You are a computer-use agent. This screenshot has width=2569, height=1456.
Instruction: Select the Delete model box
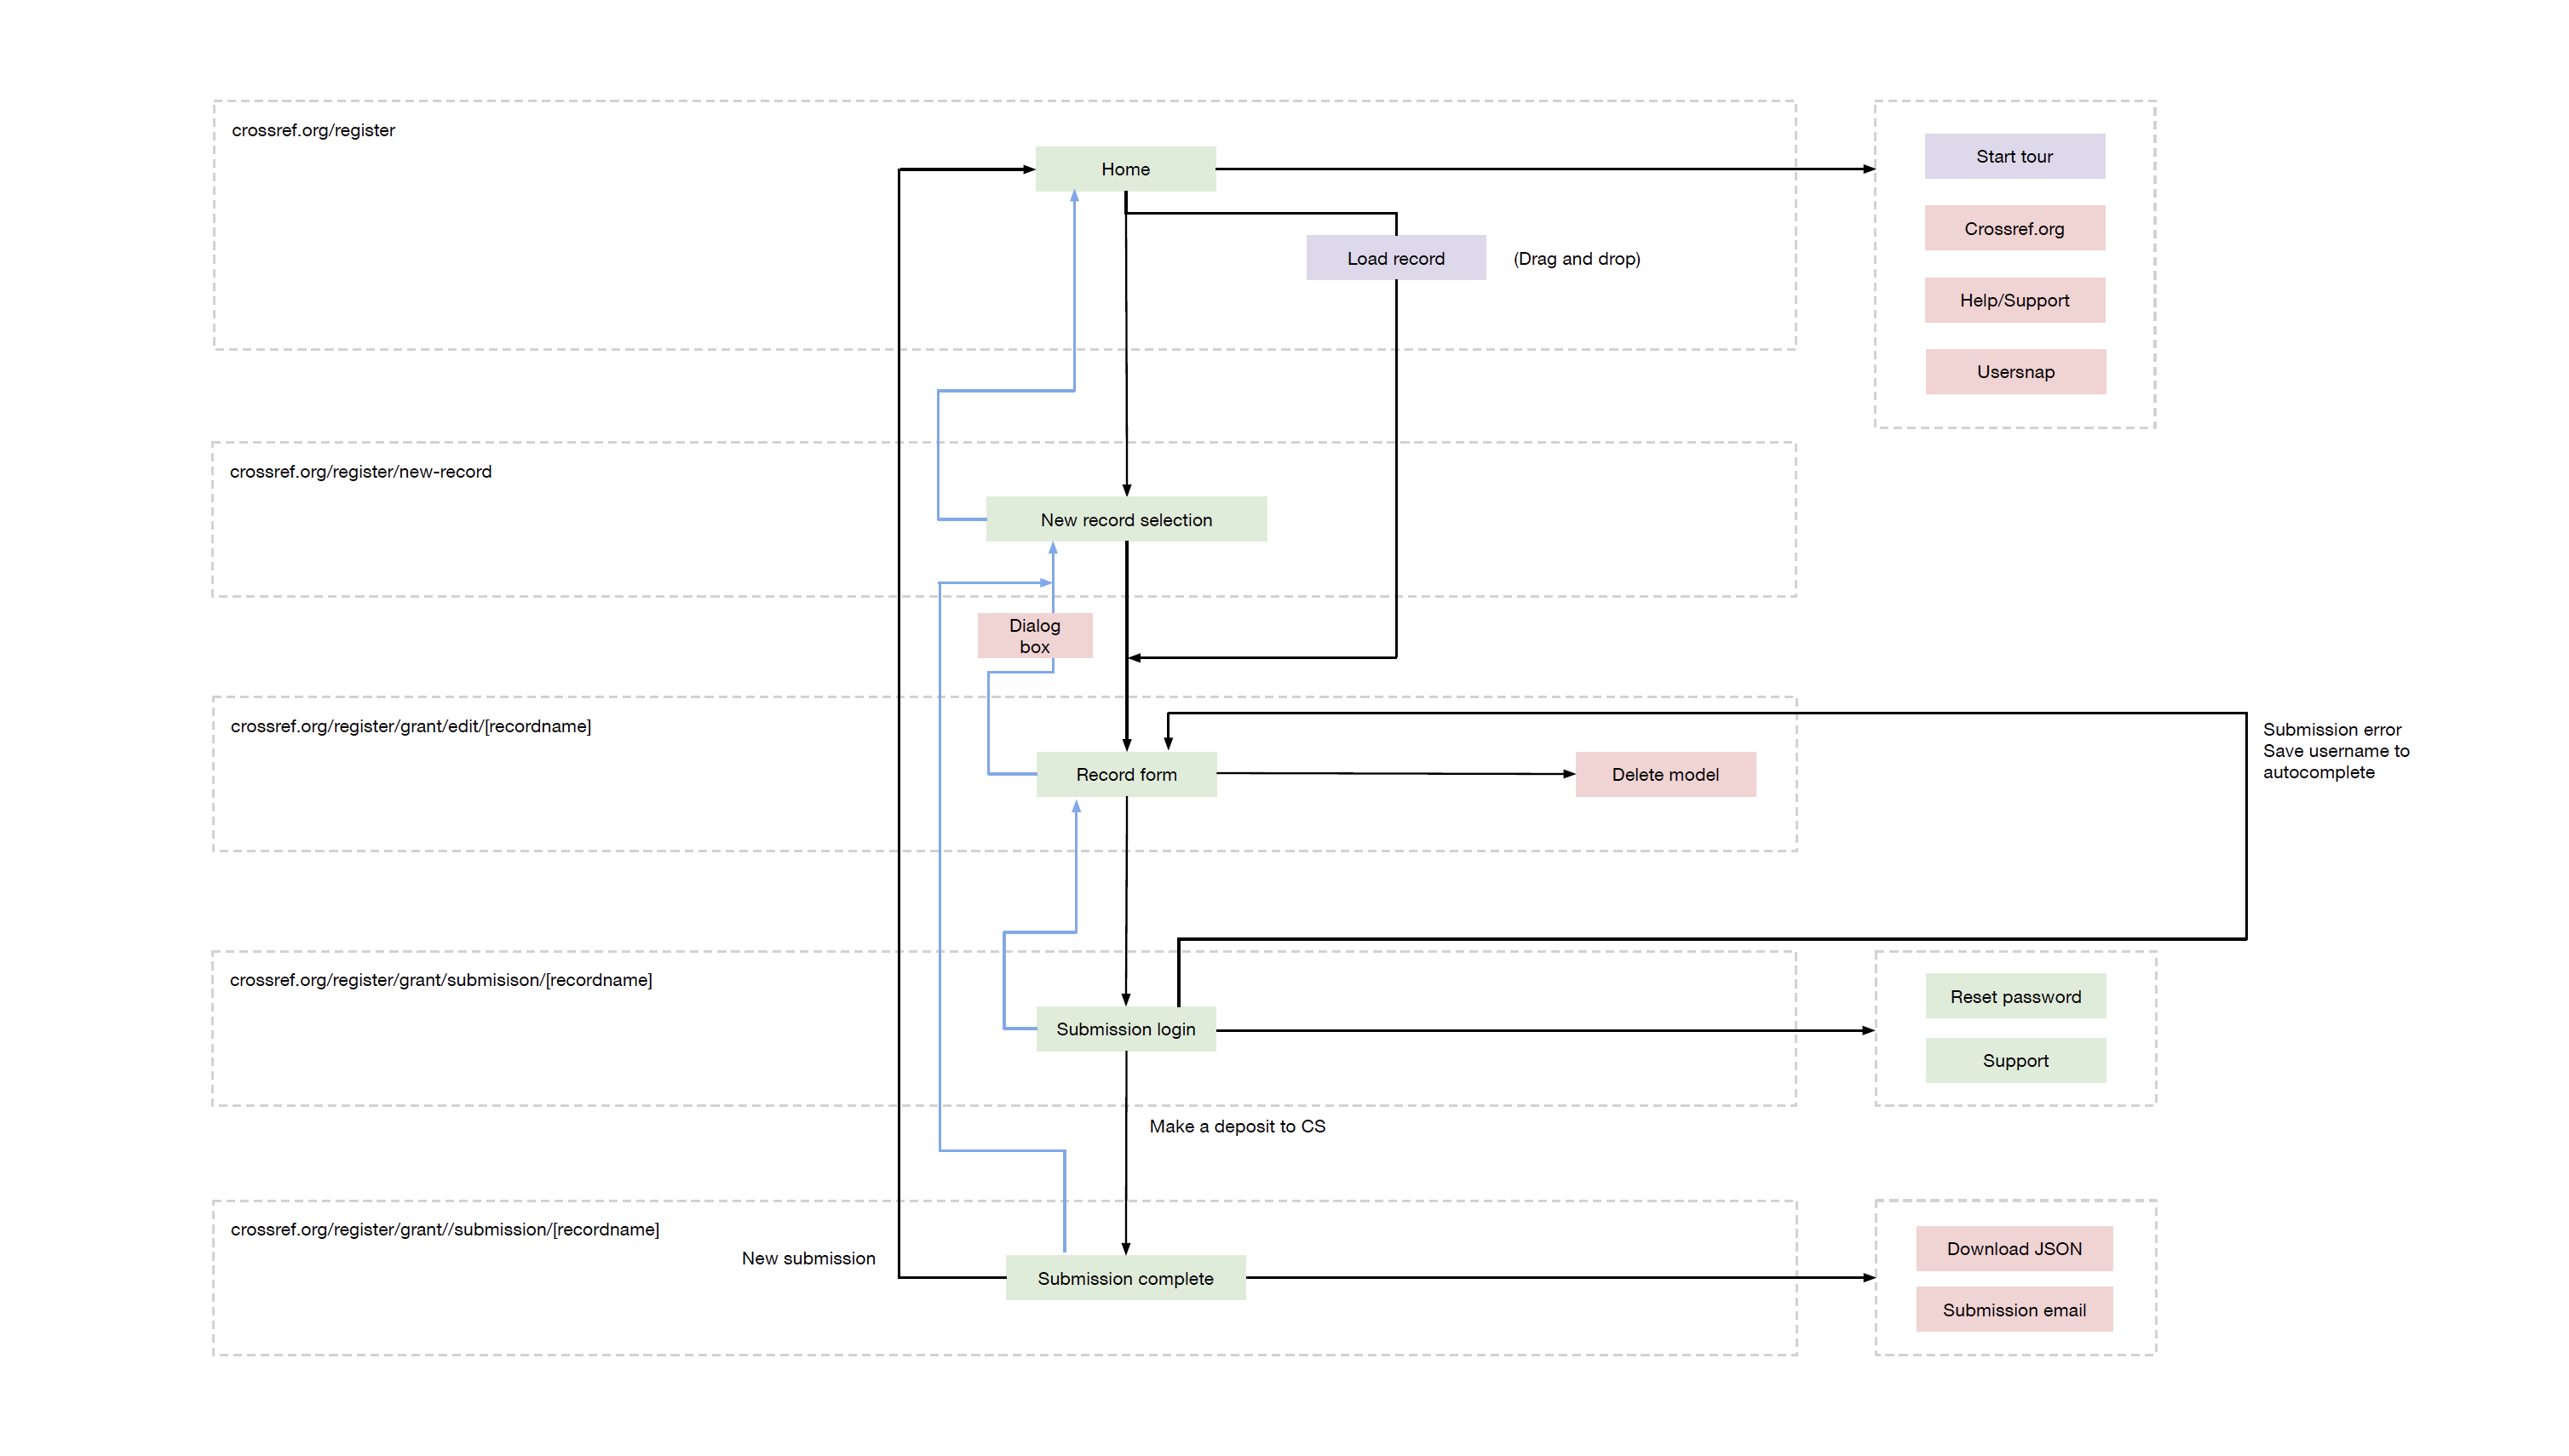[1664, 774]
